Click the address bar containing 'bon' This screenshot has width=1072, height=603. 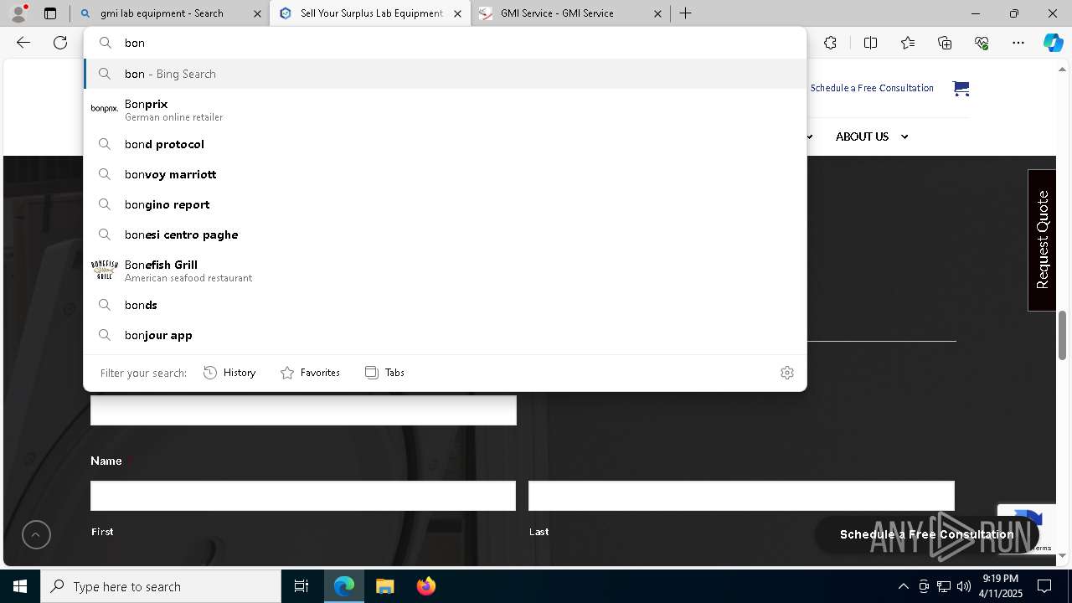tap(445, 43)
